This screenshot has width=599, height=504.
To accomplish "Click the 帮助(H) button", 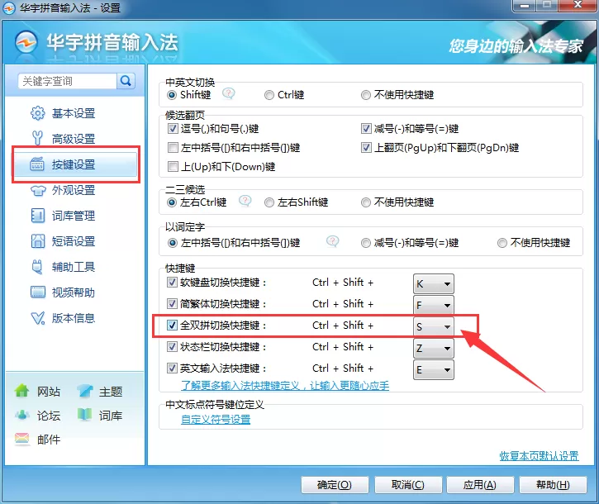I will [553, 485].
